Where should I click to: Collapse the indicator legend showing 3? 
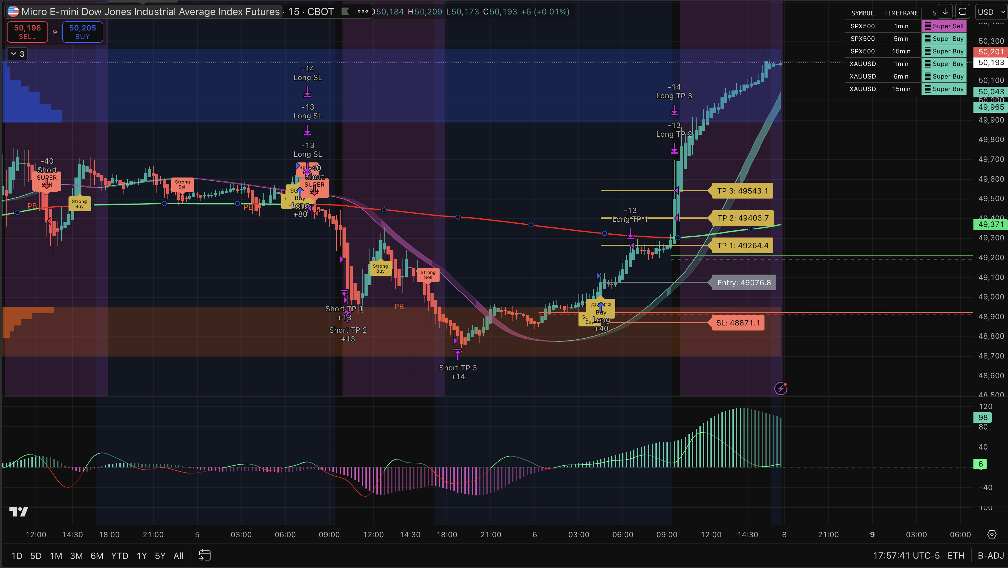(17, 54)
